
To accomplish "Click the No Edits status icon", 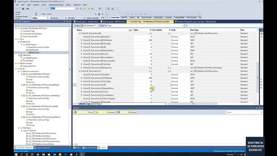I will pos(66,18).
